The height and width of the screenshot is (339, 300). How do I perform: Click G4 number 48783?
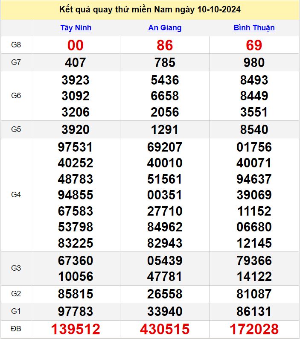pos(76,179)
